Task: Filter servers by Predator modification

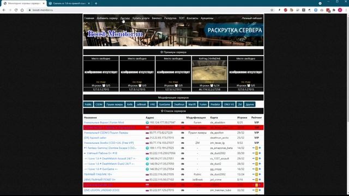Action: 215,105
